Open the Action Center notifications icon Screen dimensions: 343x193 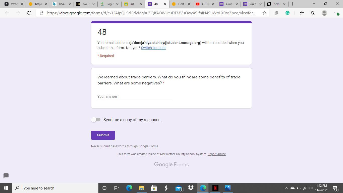(x=335, y=188)
